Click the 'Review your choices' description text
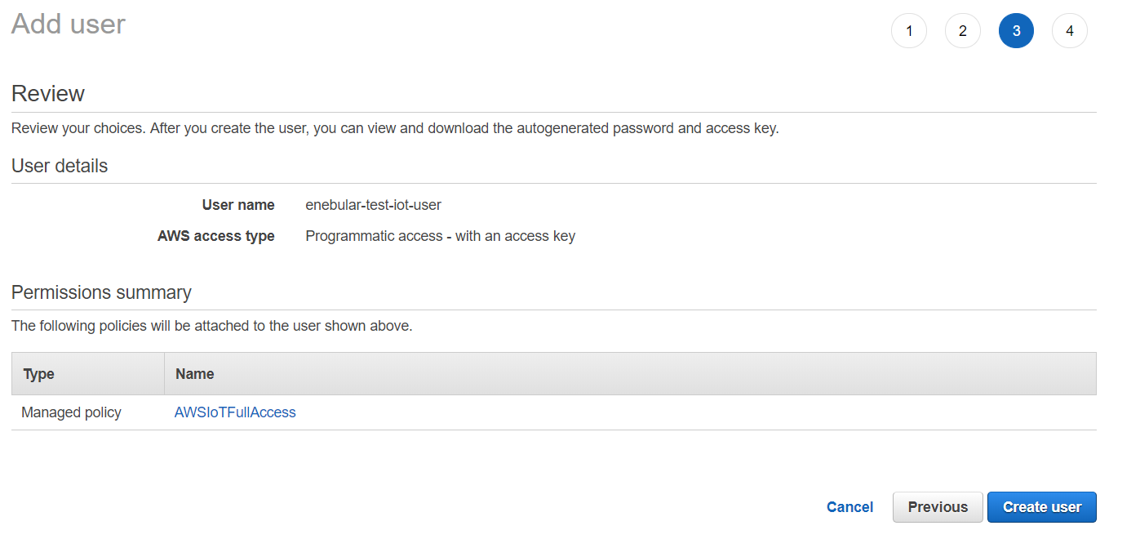The height and width of the screenshot is (539, 1140). (x=395, y=128)
